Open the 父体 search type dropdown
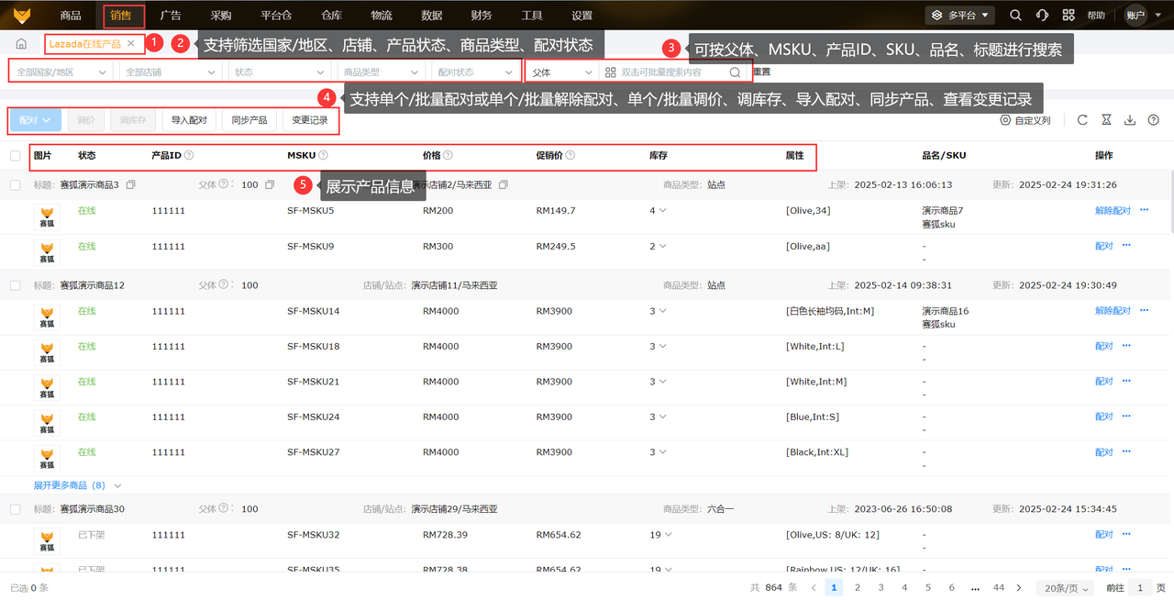 (x=563, y=72)
